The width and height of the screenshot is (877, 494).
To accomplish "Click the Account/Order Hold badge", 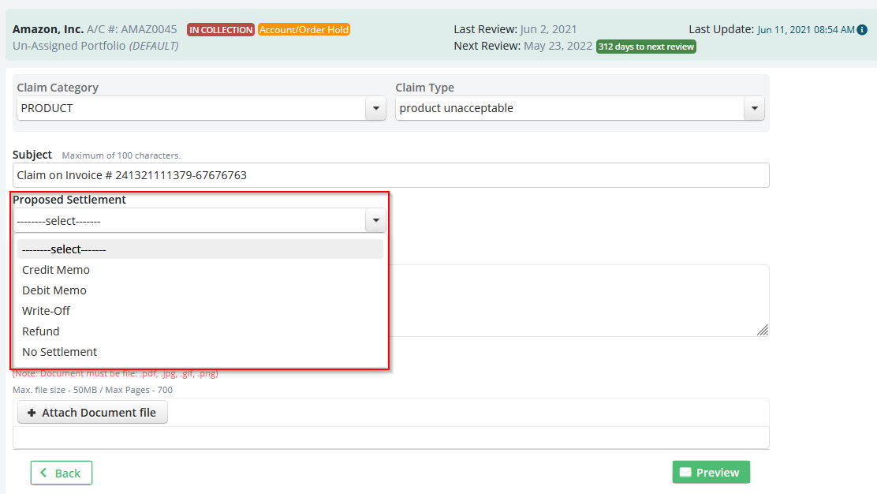I will click(x=304, y=30).
